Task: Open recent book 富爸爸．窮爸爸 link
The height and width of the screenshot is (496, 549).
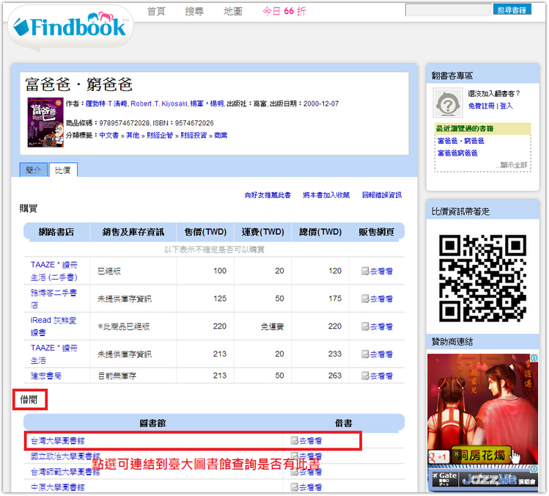Action: pos(461,141)
